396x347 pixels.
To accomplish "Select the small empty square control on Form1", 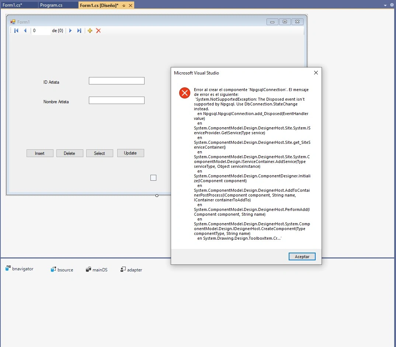I will click(153, 178).
